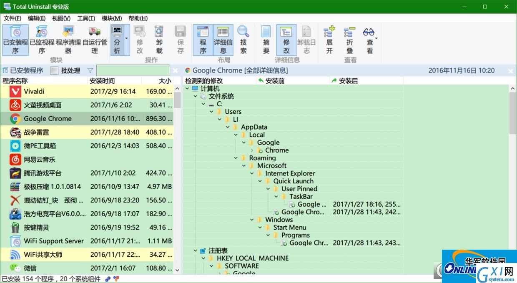Click the program list scrollbar thumb
Image resolution: width=517 pixels, height=283 pixels.
coord(177,100)
